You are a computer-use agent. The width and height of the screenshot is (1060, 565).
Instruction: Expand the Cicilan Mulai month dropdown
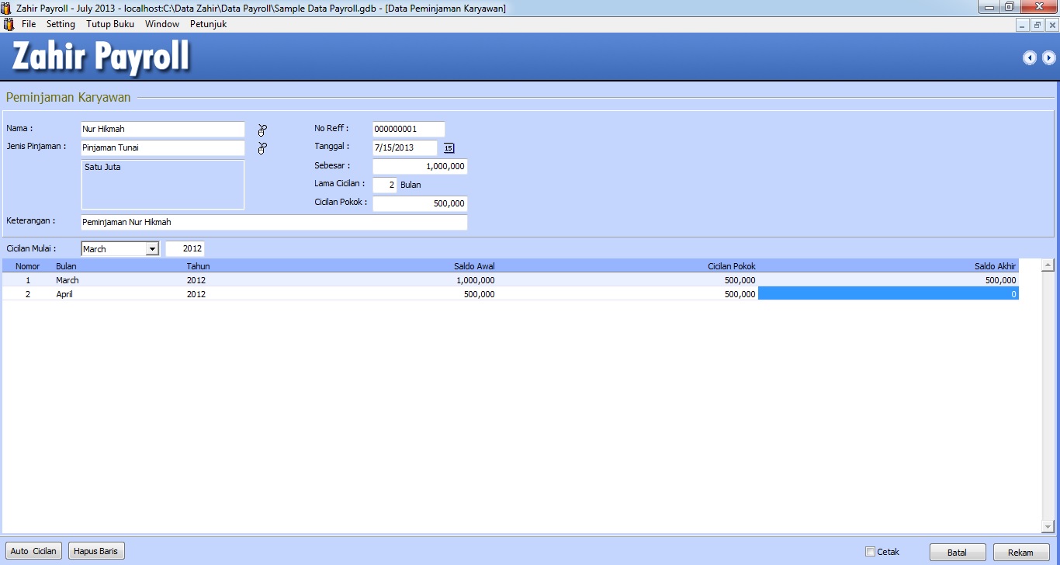pyautogui.click(x=152, y=249)
